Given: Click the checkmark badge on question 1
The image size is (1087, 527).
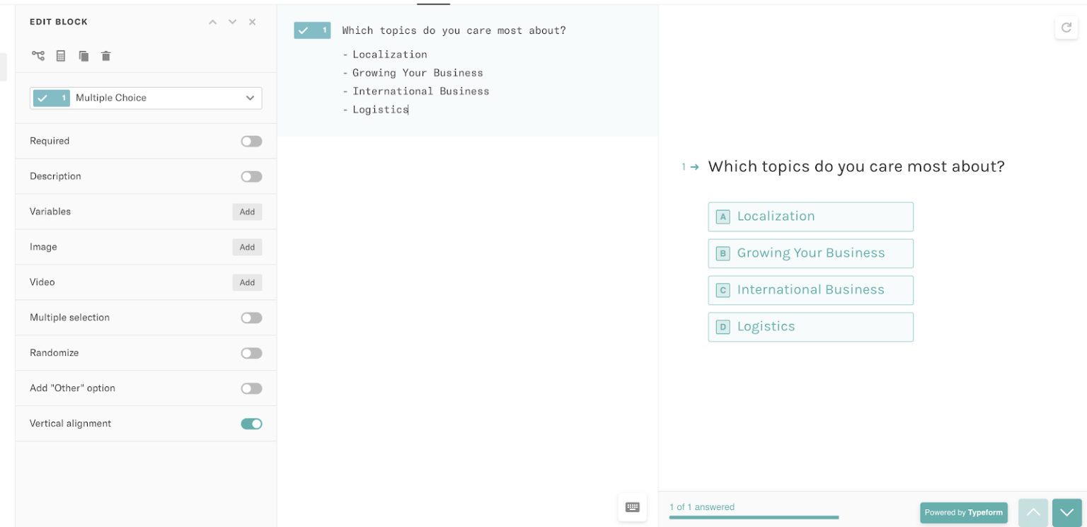Looking at the screenshot, I should pos(312,30).
